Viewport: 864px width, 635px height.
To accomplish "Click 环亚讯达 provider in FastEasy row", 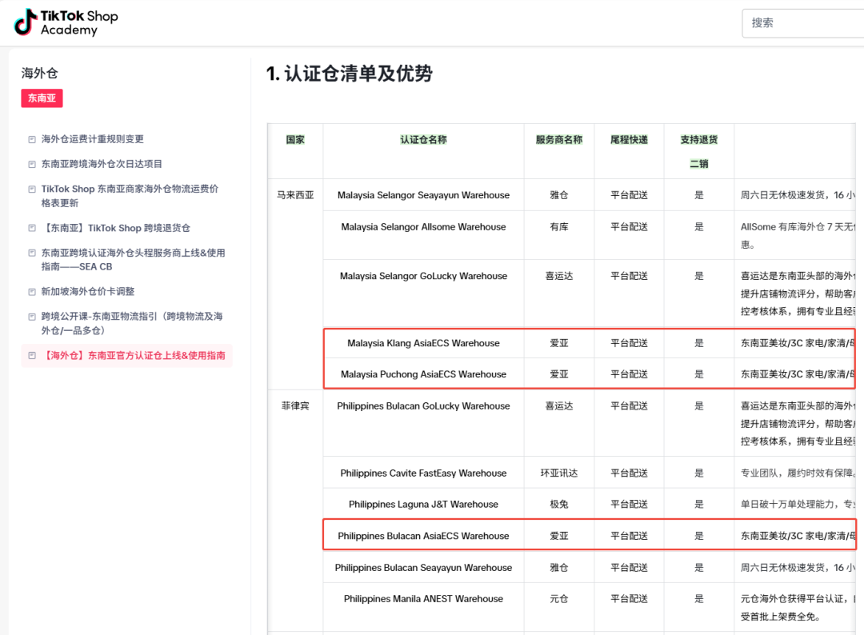I will [558, 473].
